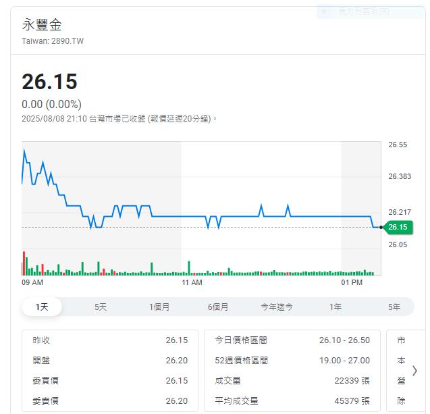
Task: Click the 今日價格區間 value 26.10 - 26.50
Action: (x=344, y=340)
